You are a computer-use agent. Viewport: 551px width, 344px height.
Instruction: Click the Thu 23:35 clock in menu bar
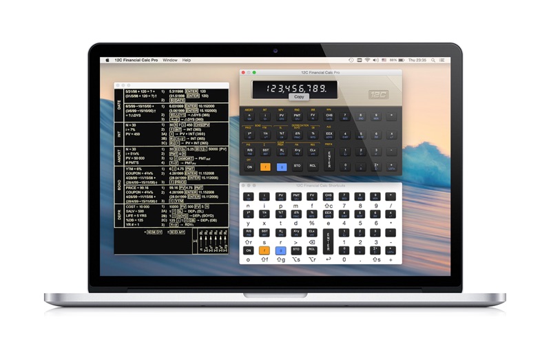coord(417,61)
